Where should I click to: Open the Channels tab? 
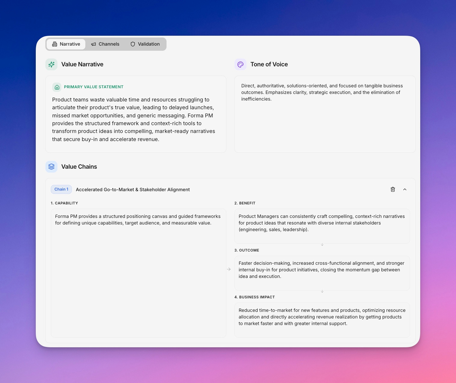[x=105, y=44]
